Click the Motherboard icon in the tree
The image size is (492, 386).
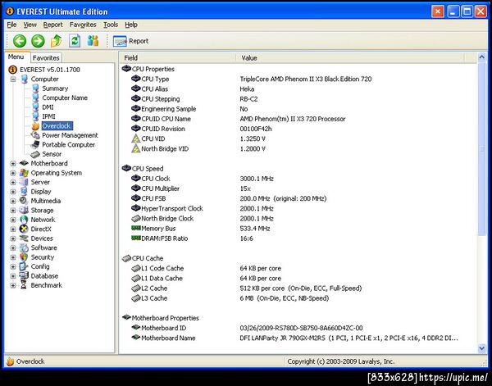coord(24,163)
